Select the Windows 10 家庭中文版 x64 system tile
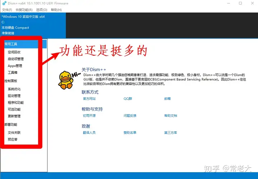258x179 pixels. point(33,25)
